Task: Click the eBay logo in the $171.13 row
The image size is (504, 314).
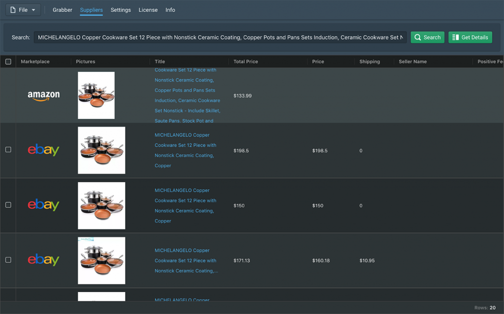Action: [x=43, y=260]
